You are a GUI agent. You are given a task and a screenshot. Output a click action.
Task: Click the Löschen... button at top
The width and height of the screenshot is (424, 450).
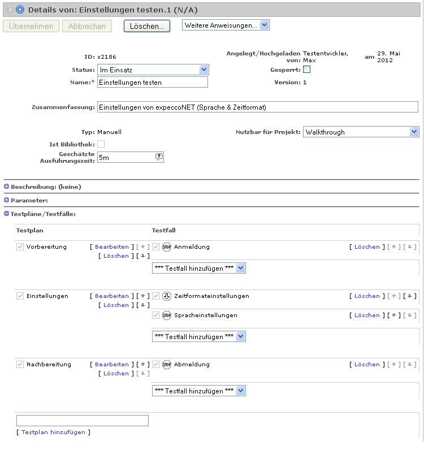point(146,26)
